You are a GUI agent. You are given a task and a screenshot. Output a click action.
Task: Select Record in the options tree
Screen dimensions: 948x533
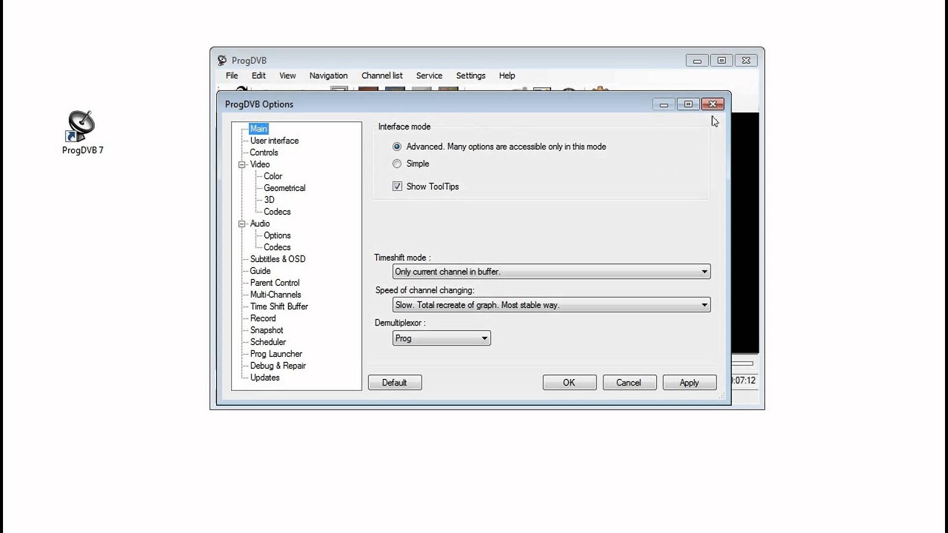pyautogui.click(x=263, y=318)
